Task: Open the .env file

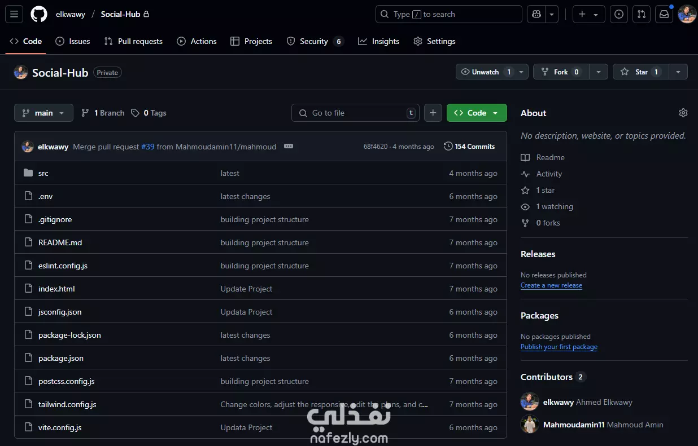Action: 45,196
